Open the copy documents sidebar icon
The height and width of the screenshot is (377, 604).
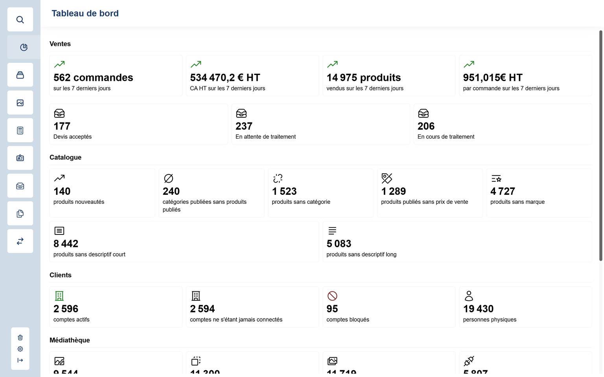pyautogui.click(x=20, y=214)
